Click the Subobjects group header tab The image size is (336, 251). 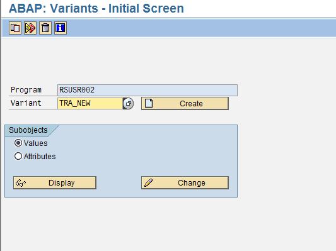28,130
